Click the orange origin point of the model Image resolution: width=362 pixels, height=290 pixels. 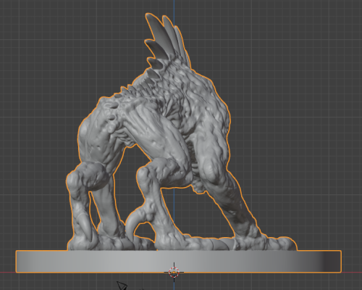(x=174, y=273)
